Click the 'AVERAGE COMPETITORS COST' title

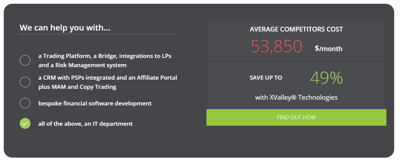point(296,29)
